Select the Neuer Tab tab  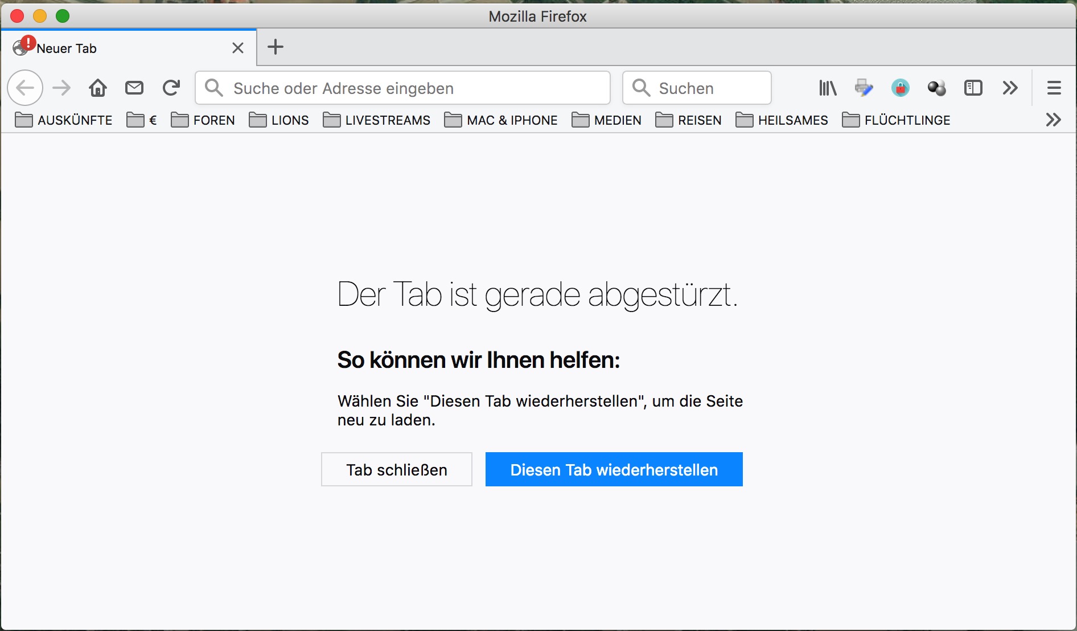(129, 48)
